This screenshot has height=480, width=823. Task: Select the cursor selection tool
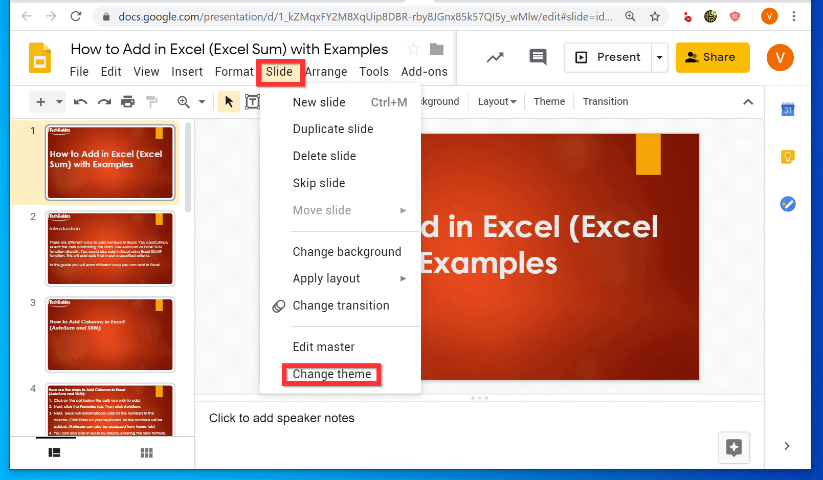[x=229, y=101]
